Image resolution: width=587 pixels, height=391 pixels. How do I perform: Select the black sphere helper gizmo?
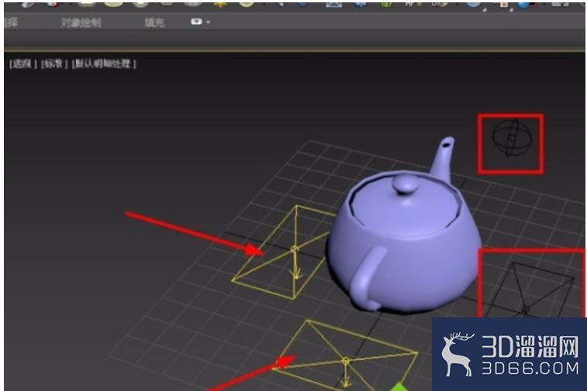point(512,138)
